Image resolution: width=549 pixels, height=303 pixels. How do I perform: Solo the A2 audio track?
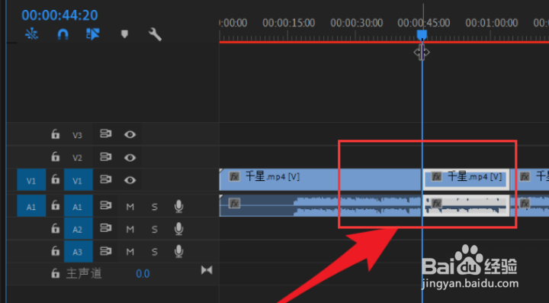click(154, 230)
